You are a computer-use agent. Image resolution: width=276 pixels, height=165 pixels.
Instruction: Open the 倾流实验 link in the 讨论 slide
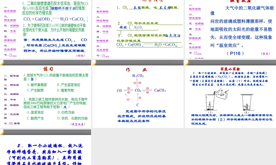(10, 20)
